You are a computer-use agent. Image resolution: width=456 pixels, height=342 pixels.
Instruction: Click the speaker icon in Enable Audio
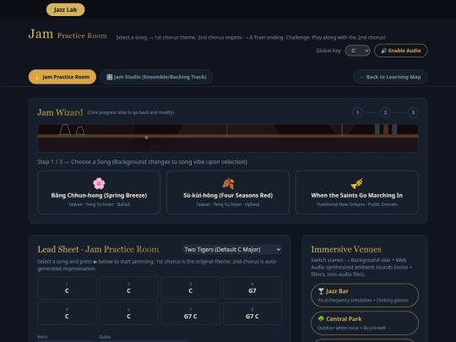[x=384, y=51]
